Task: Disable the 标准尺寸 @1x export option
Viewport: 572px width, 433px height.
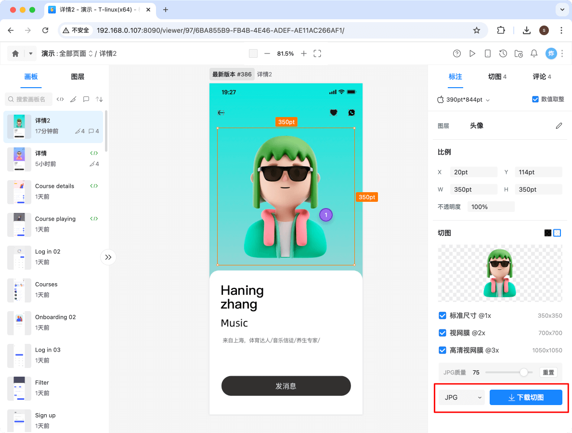Action: [x=442, y=315]
